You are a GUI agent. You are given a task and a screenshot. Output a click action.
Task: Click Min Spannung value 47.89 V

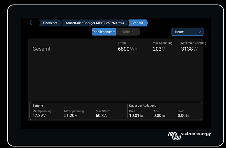(39, 116)
